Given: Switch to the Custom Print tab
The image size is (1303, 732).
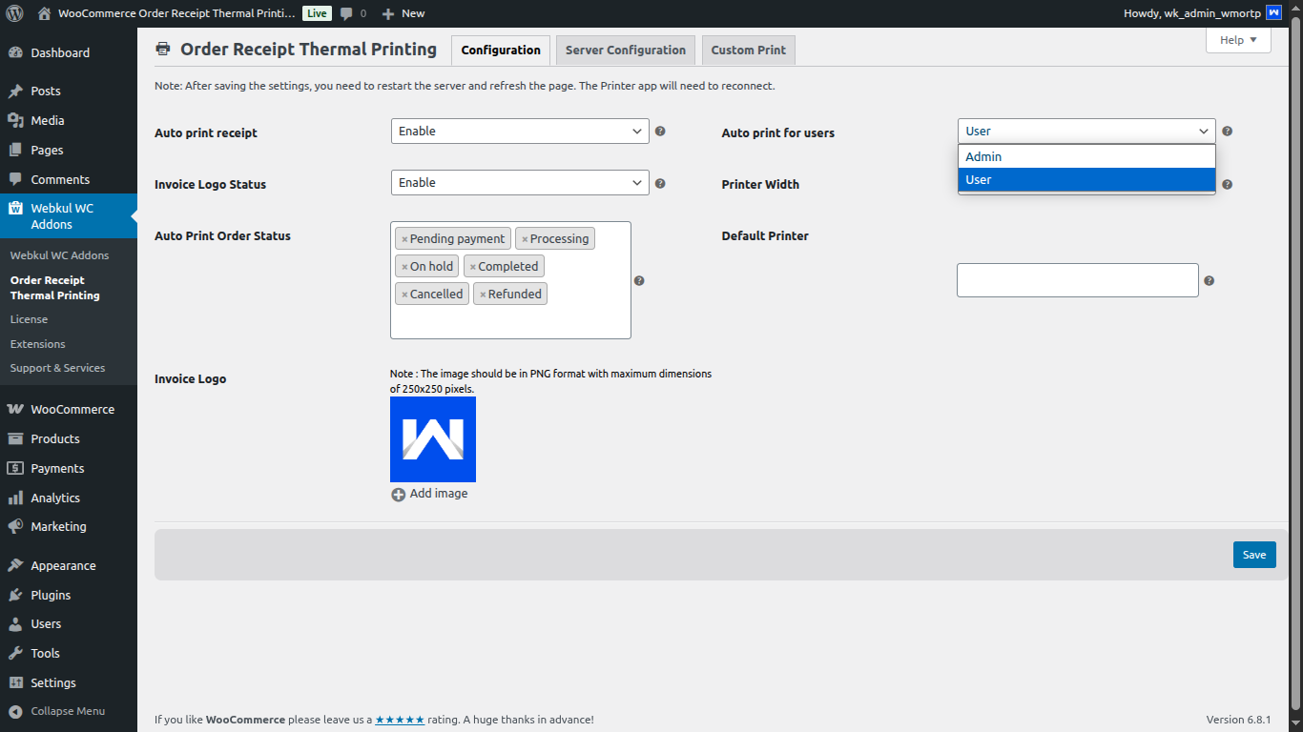Looking at the screenshot, I should 748,51.
